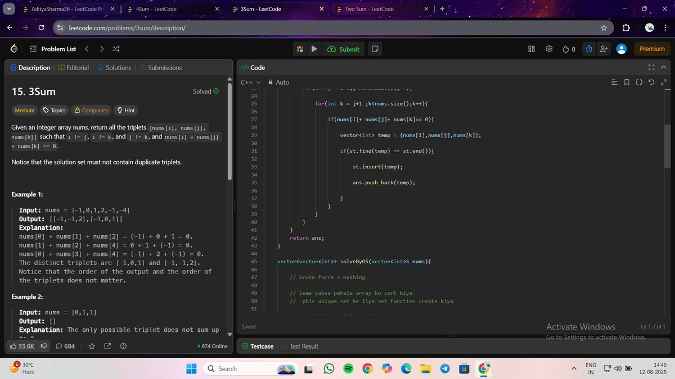Click the Premium button

point(652,49)
